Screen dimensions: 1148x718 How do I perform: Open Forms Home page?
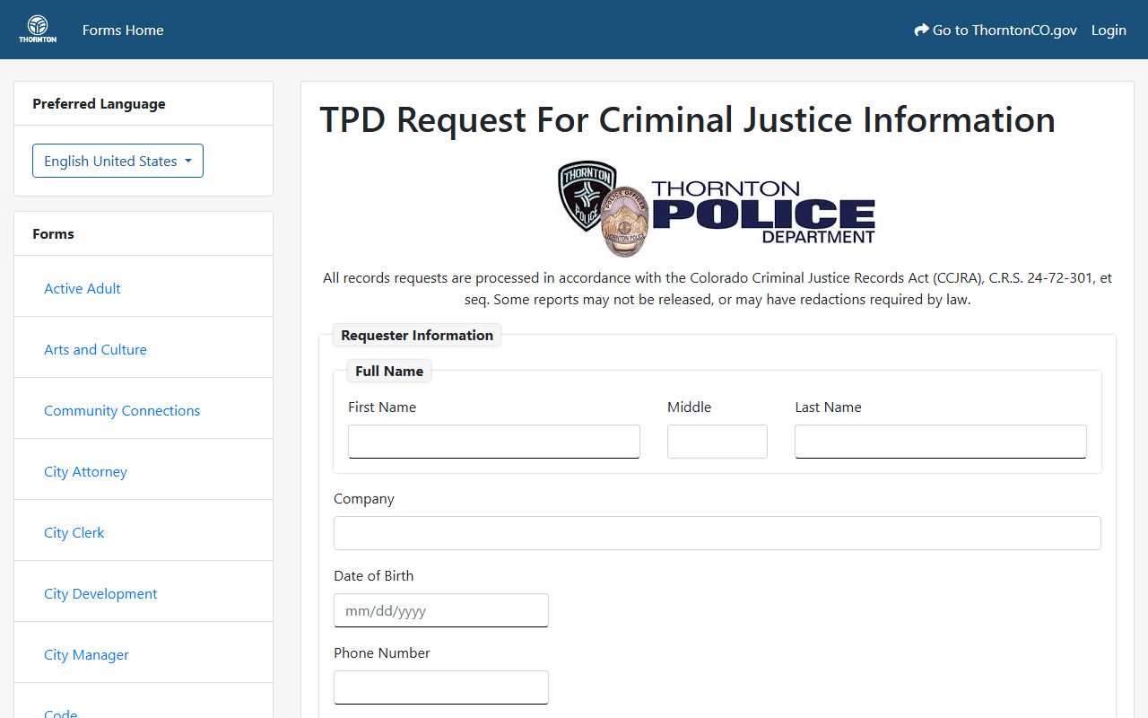123,30
